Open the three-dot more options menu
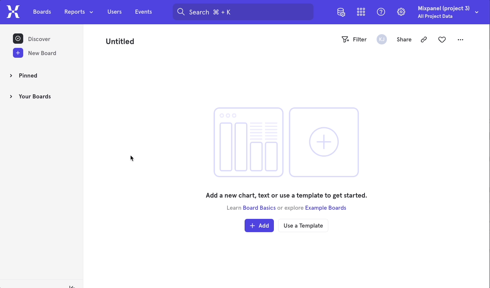 [460, 40]
